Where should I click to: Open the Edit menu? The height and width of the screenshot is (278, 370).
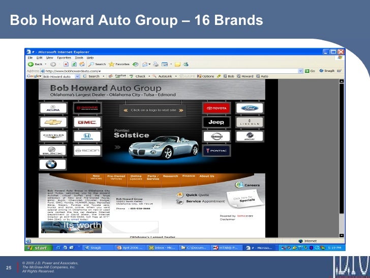coord(39,58)
